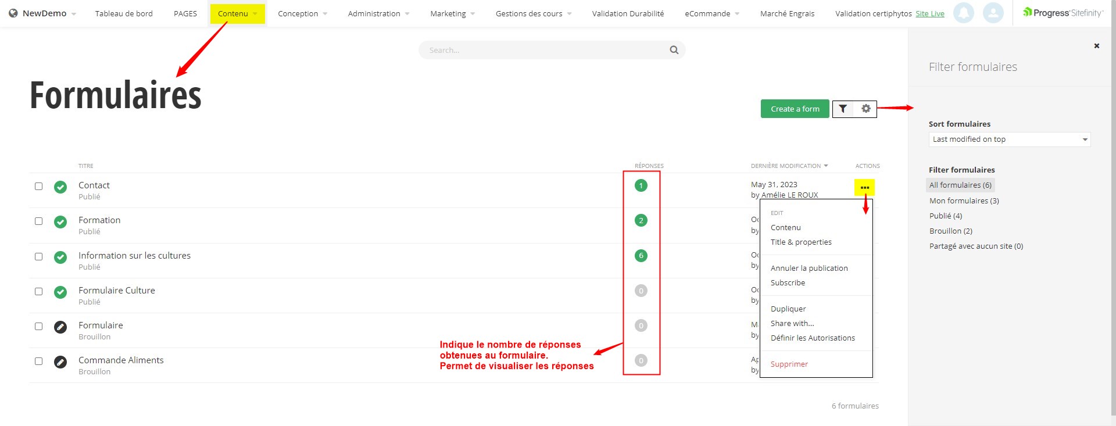View the 2 responses for Formation

[x=641, y=221]
